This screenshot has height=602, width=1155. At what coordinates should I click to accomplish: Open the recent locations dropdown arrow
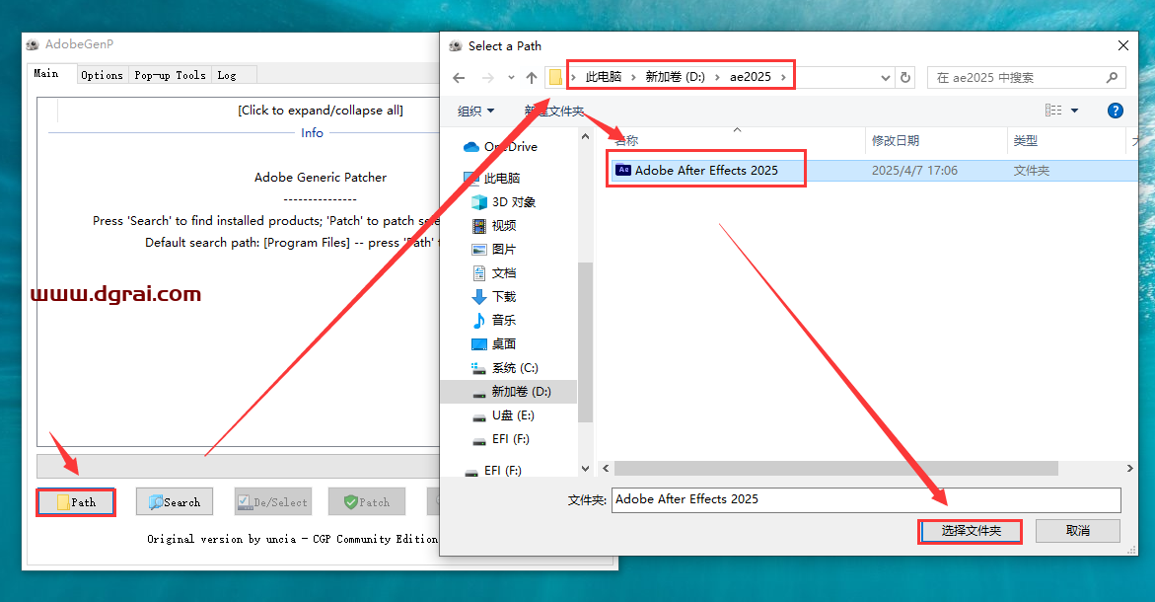511,77
